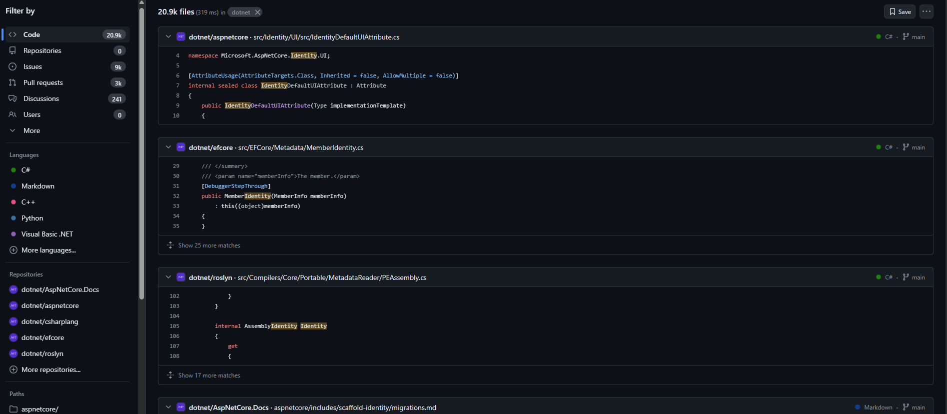The width and height of the screenshot is (947, 414).
Task: Click the main branch on efcore result
Action: [914, 147]
